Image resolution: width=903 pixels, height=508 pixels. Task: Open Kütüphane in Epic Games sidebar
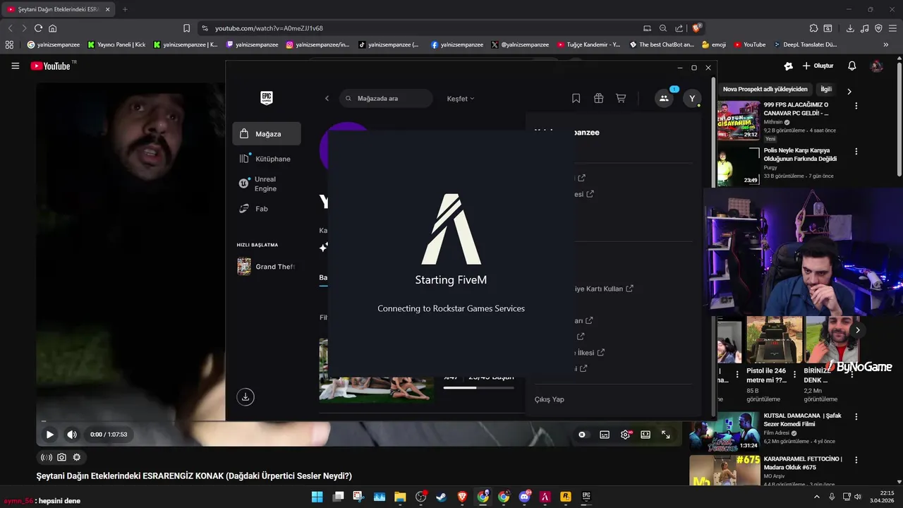pos(265,159)
